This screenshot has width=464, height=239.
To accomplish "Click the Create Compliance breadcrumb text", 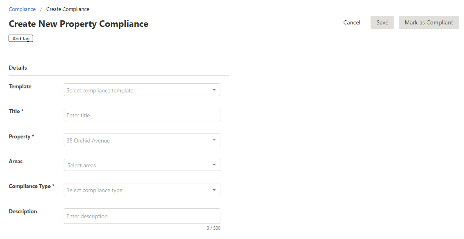I will [68, 9].
